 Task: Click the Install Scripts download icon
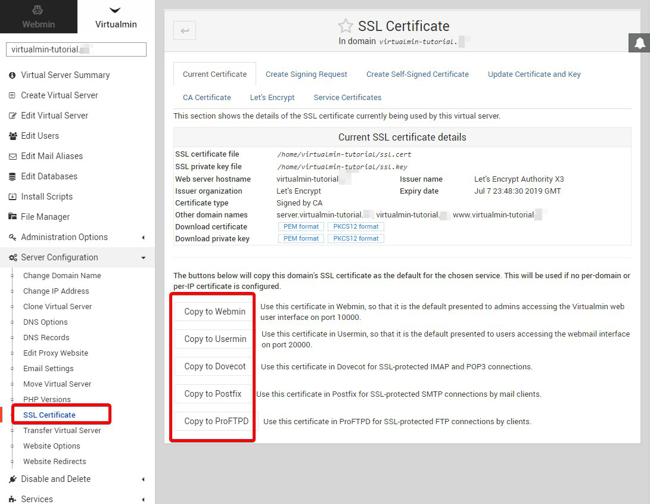pos(13,197)
